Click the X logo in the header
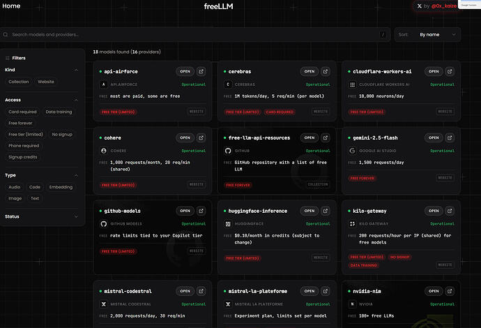Viewport: 481px width, 328px height. (x=419, y=6)
